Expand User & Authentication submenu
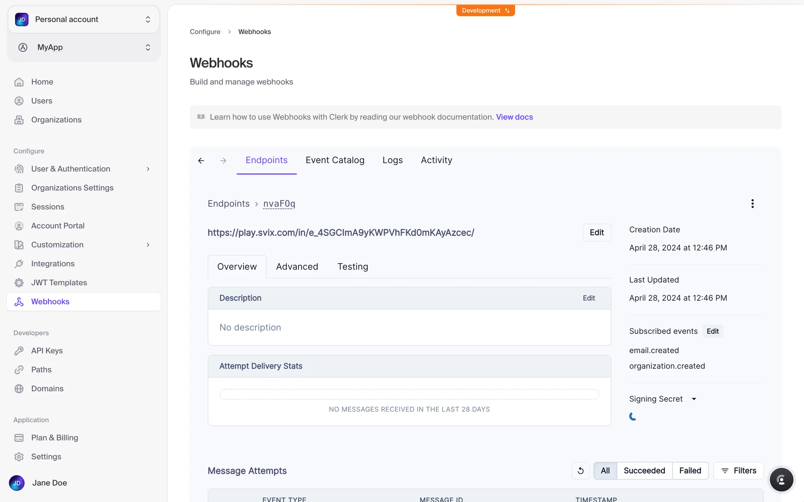Viewport: 804px width, 502px height. coord(148,169)
